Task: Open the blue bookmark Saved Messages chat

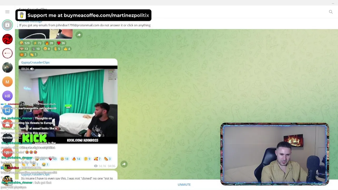Action: click(x=7, y=110)
